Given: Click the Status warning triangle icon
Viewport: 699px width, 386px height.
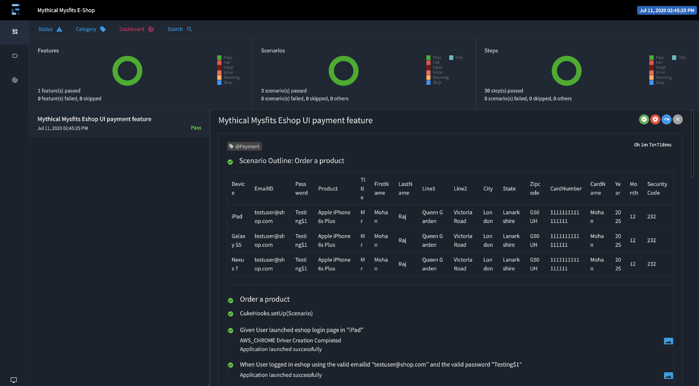Looking at the screenshot, I should click(59, 29).
